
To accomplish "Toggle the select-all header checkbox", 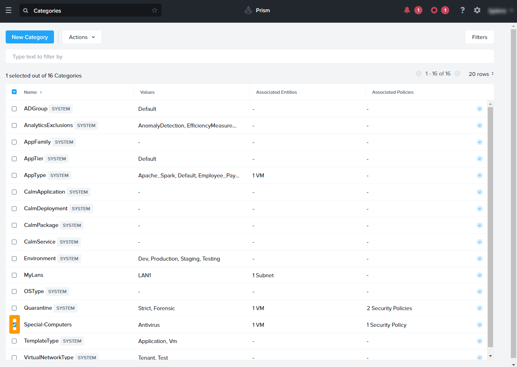I will [14, 92].
